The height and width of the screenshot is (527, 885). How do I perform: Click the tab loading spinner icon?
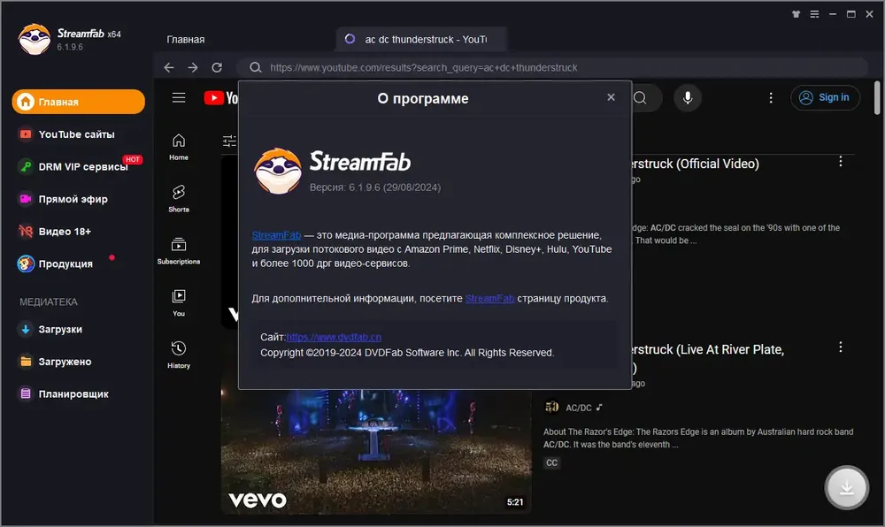pos(350,39)
